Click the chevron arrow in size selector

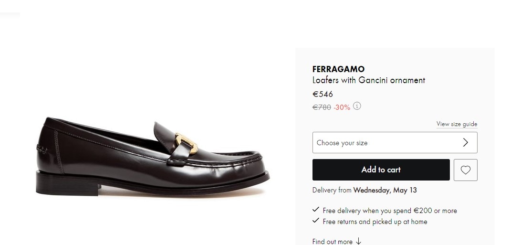(466, 143)
